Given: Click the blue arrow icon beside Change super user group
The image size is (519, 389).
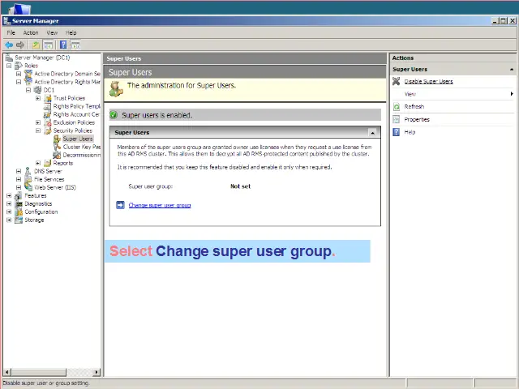Looking at the screenshot, I should [x=120, y=205].
